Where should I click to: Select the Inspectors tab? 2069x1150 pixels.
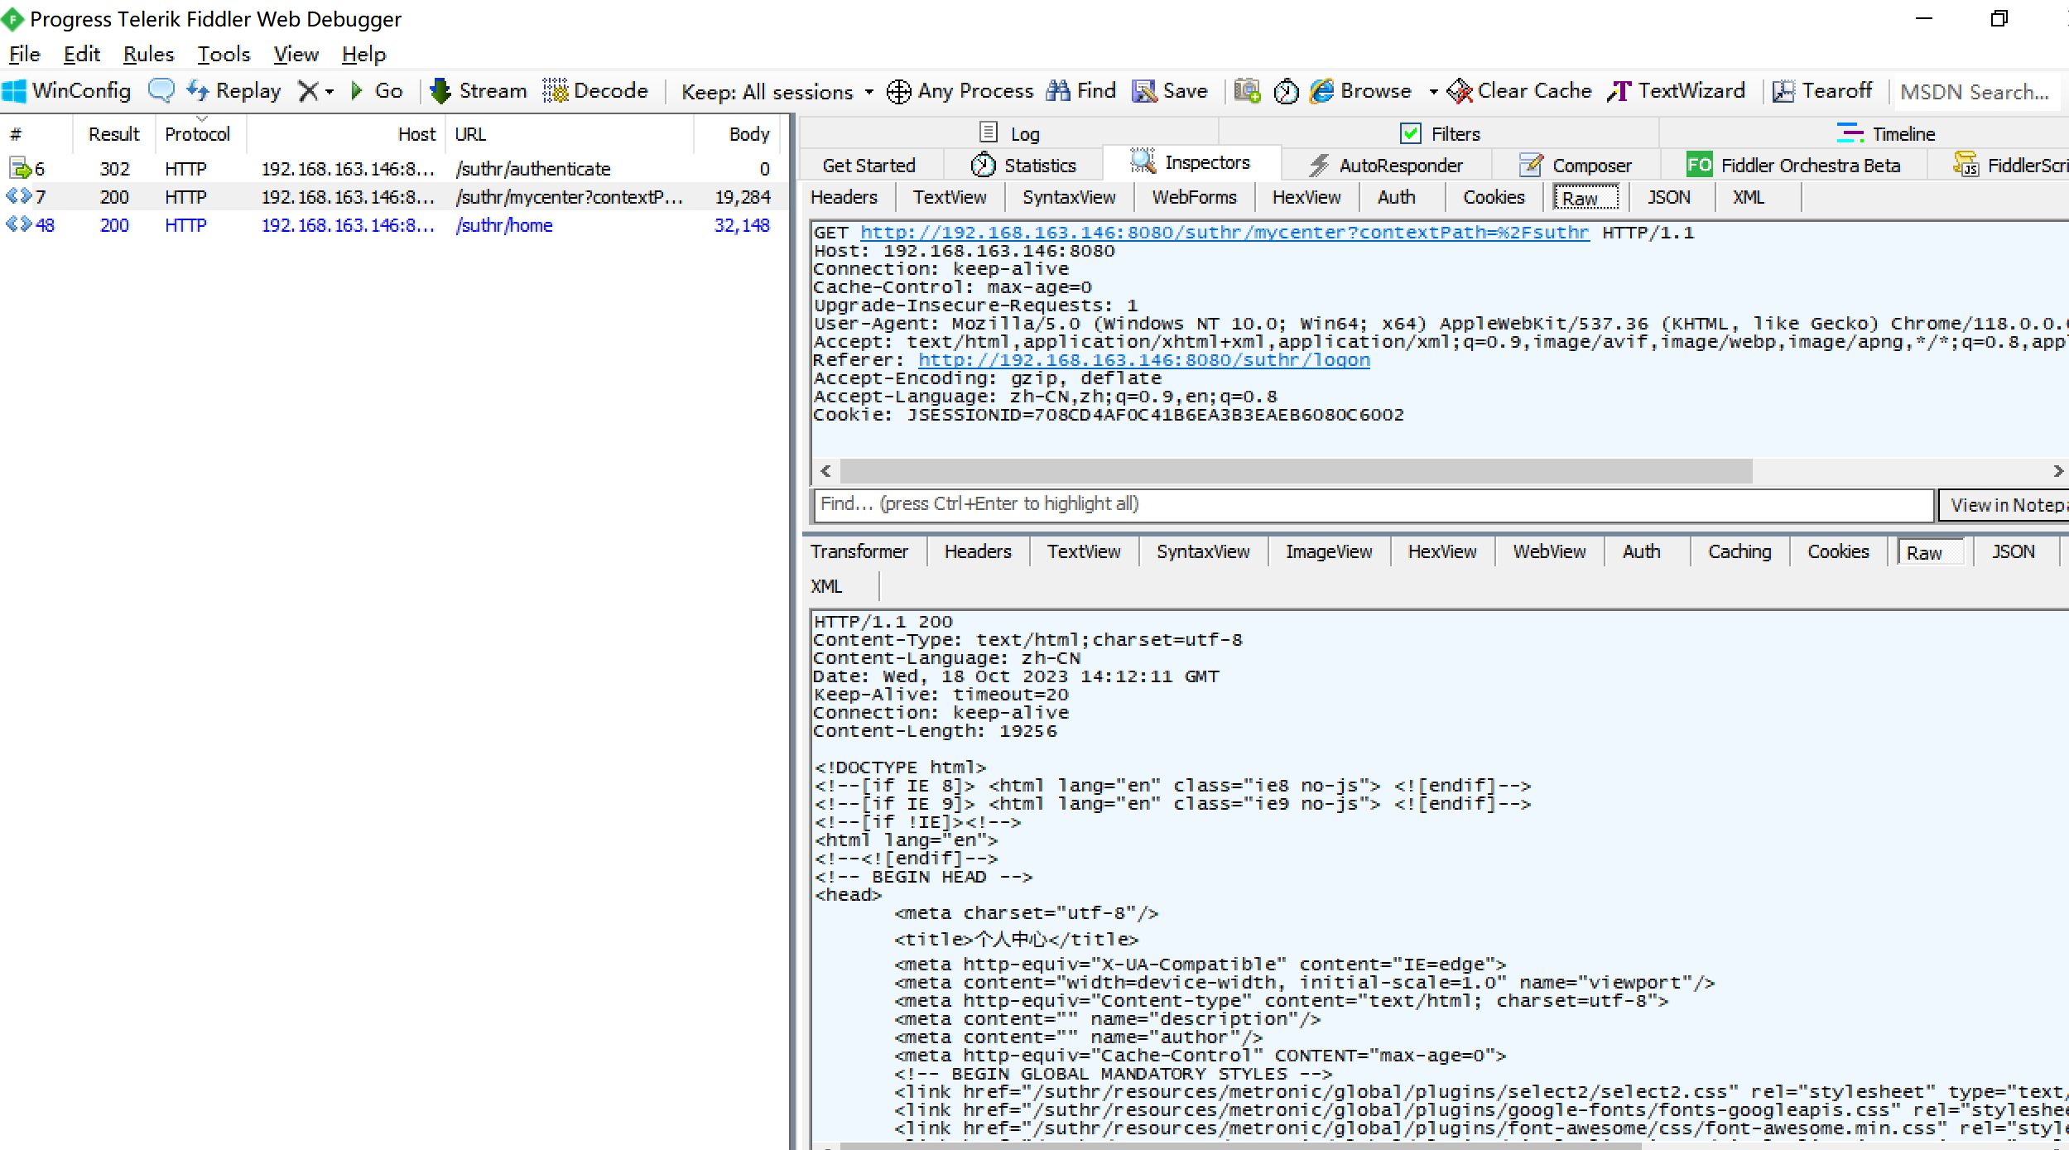point(1191,163)
